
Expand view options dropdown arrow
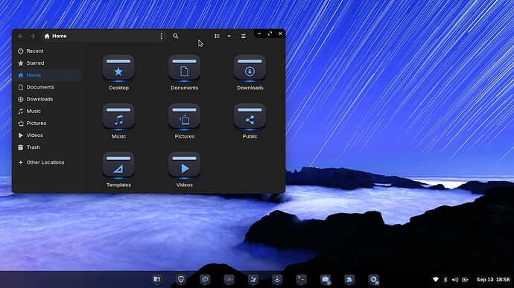click(x=229, y=36)
